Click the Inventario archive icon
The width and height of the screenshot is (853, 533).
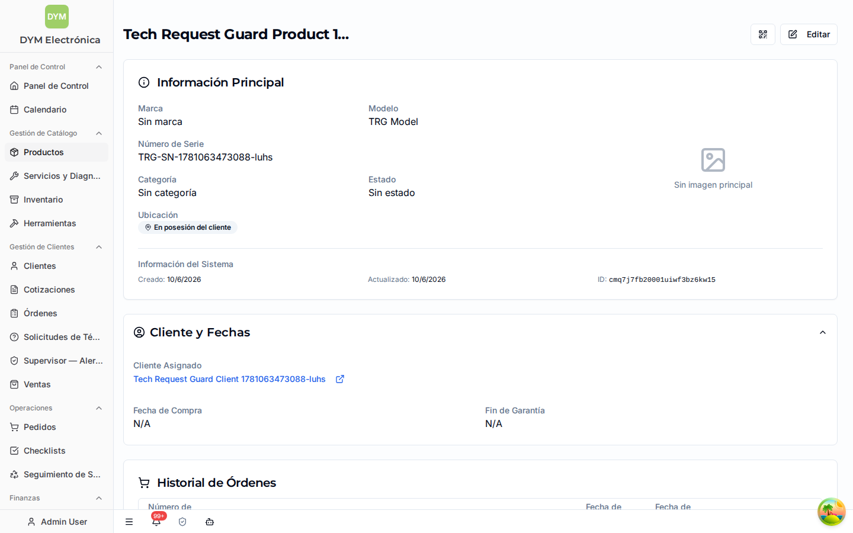(x=14, y=200)
